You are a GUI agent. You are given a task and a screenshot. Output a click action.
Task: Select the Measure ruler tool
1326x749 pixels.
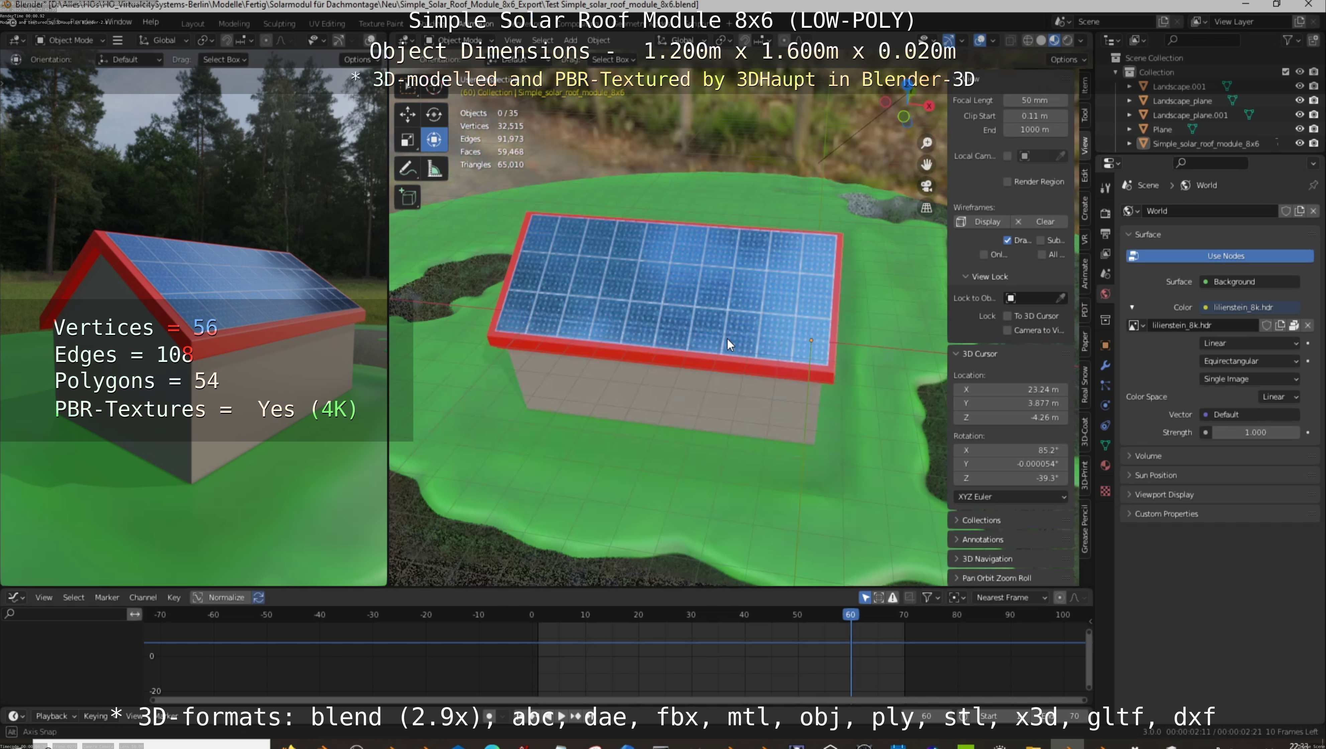[x=434, y=169]
